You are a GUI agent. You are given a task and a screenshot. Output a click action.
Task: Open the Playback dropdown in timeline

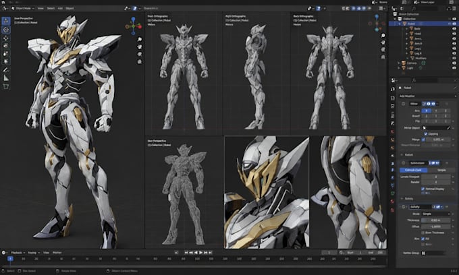tap(18, 253)
